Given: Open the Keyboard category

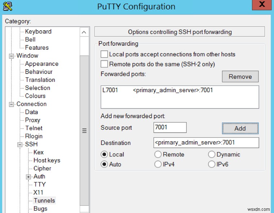Looking at the screenshot, I should click(38, 31).
